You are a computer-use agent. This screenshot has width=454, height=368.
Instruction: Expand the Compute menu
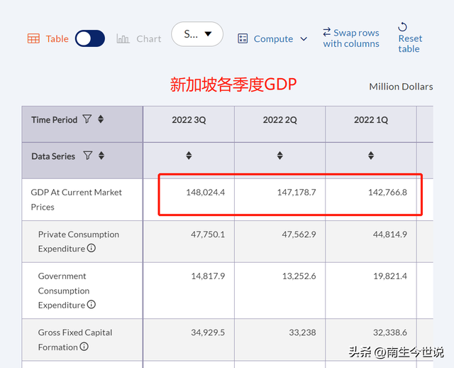273,38
